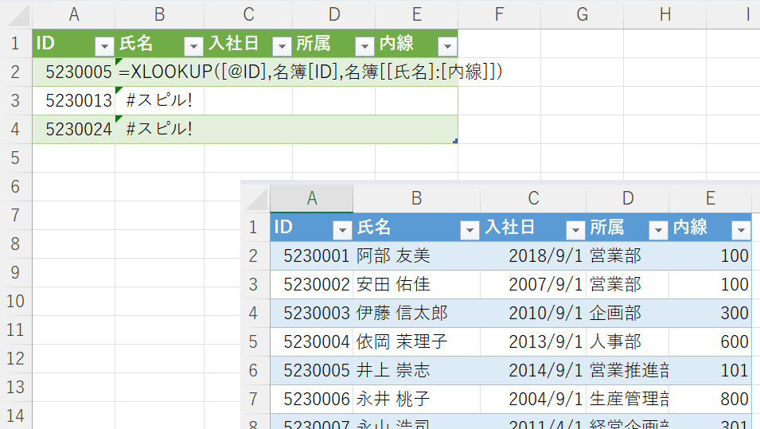Image resolution: width=760 pixels, height=429 pixels.
Task: Click the name 依岡 茉理子
Action: [402, 341]
